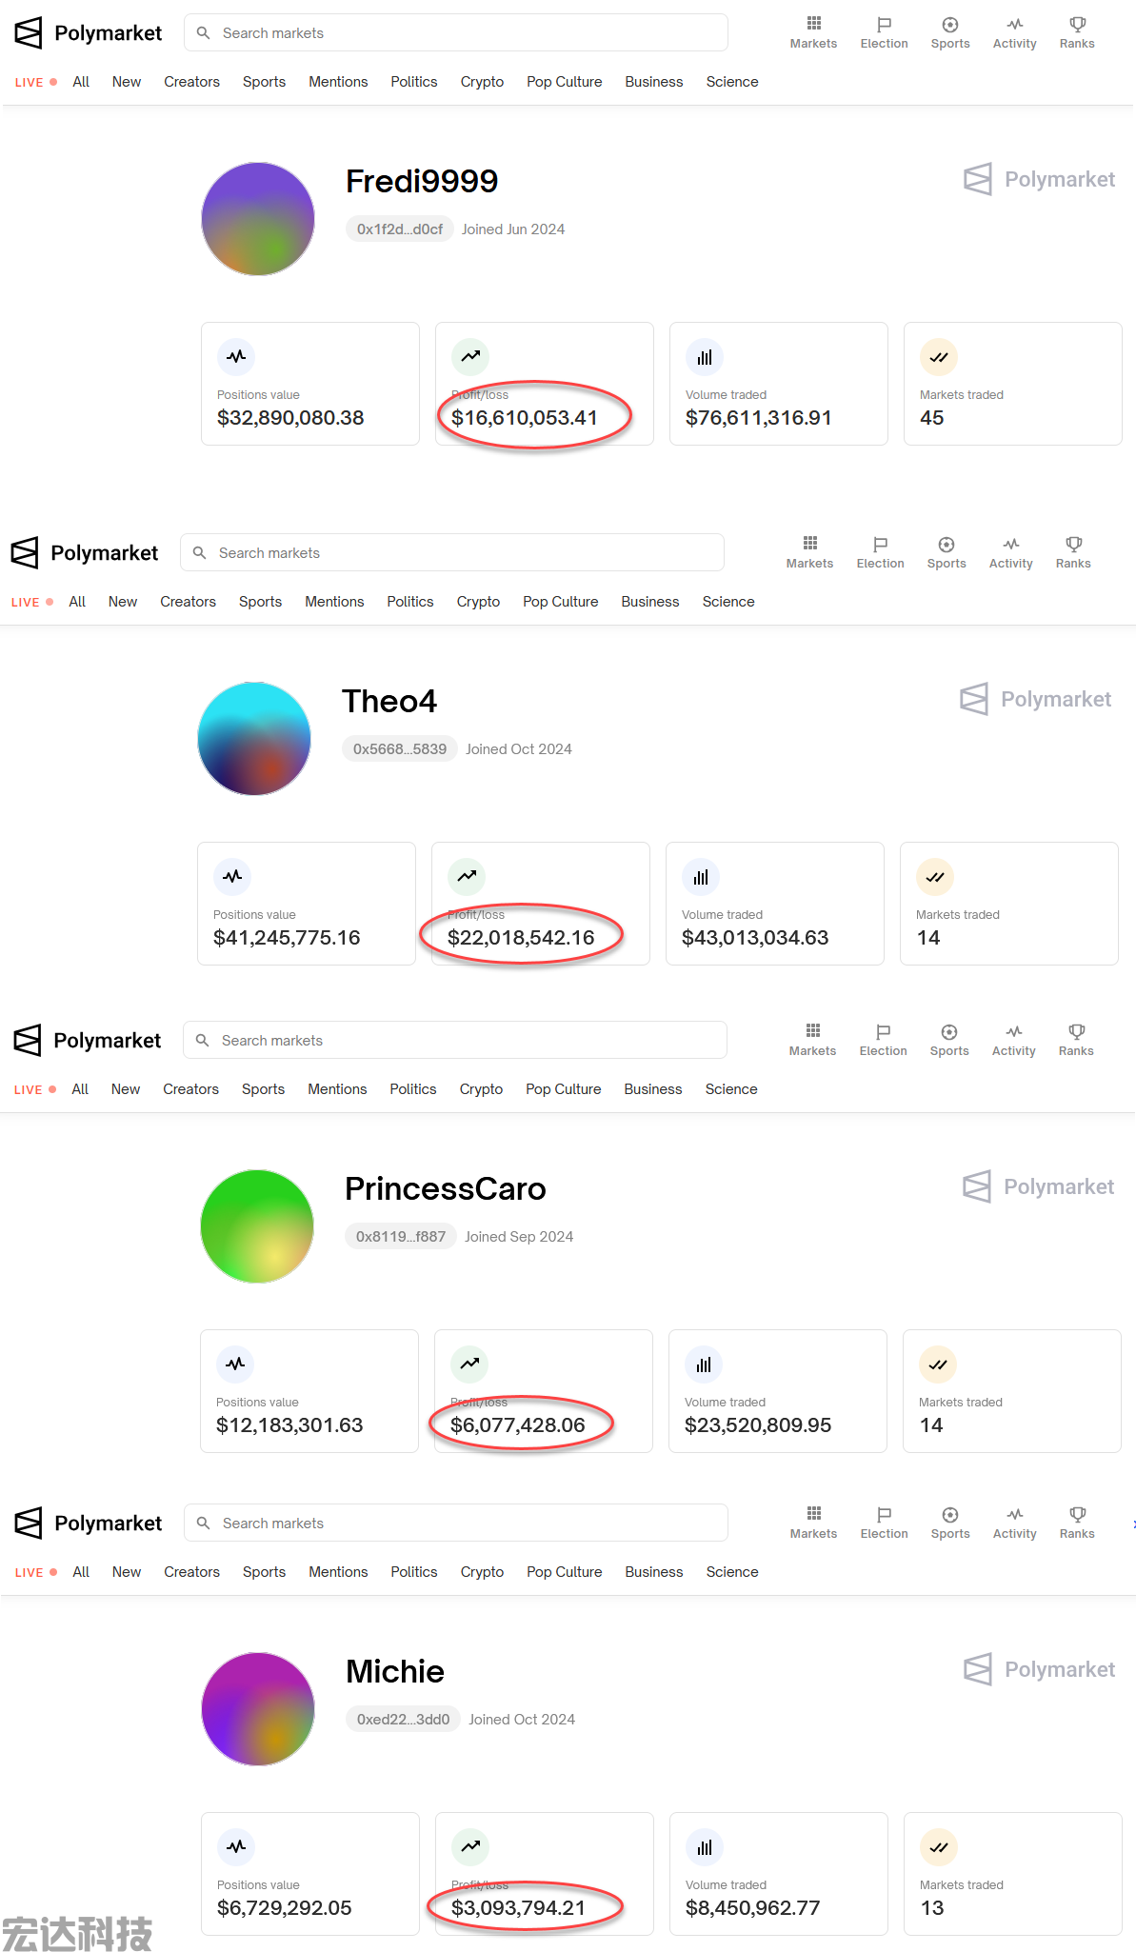The height and width of the screenshot is (1952, 1136).
Task: Copy Fredi9999 wallet address 0x1f2d...d0cf
Action: [400, 229]
